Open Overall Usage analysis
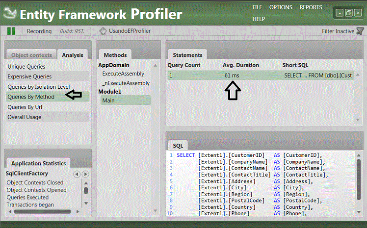367x228 pixels. click(x=48, y=117)
